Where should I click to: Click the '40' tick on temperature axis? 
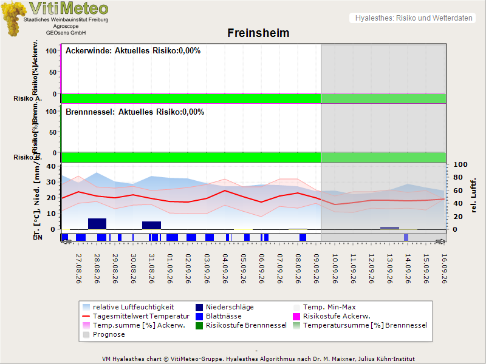51,166
